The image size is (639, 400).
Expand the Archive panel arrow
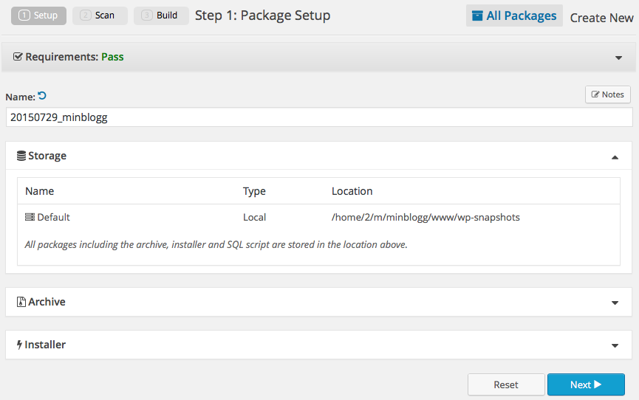(x=615, y=303)
